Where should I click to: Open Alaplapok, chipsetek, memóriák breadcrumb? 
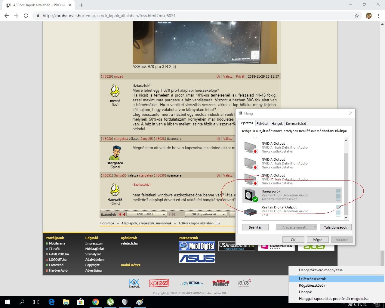coord(146,223)
